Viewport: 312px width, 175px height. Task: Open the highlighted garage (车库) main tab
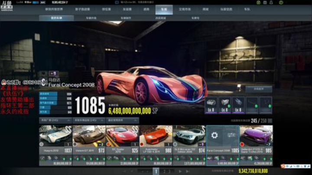[x=164, y=10]
